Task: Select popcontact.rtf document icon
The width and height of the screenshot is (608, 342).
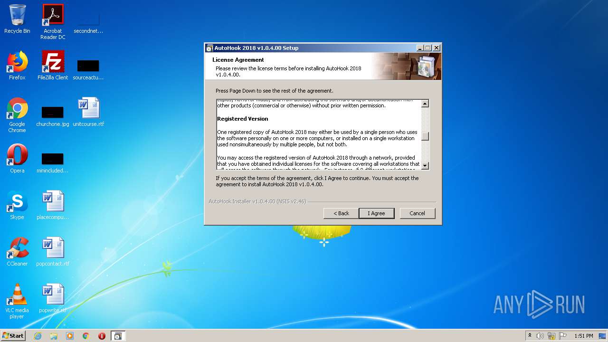Action: click(x=53, y=252)
